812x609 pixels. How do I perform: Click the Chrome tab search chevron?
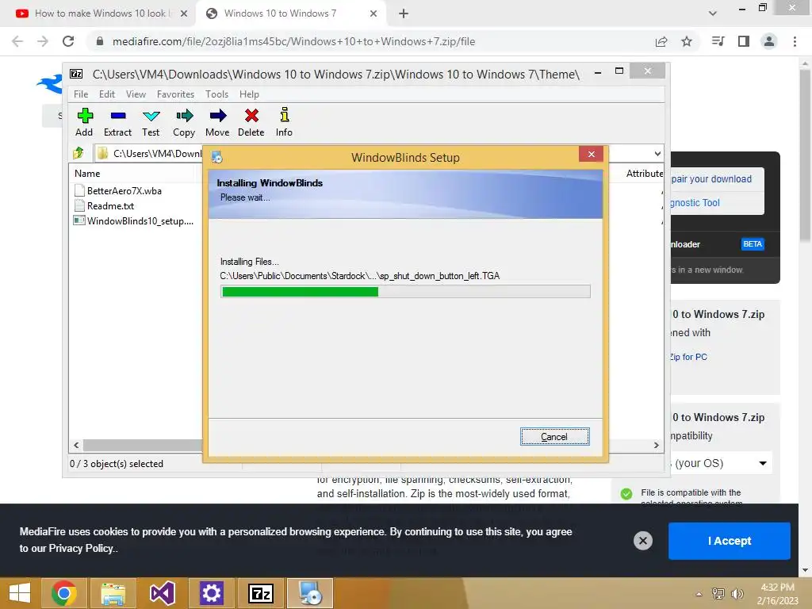(x=713, y=13)
